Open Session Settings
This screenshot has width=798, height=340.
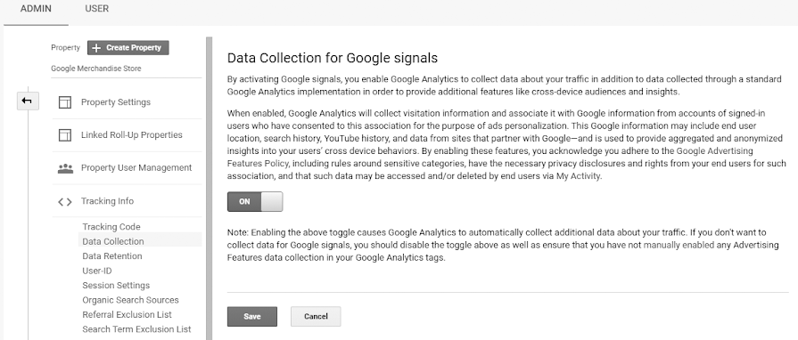pos(116,285)
